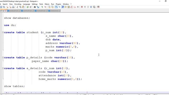Minimize the Notepad++ window
169x95 pixels.
click(160, 1)
